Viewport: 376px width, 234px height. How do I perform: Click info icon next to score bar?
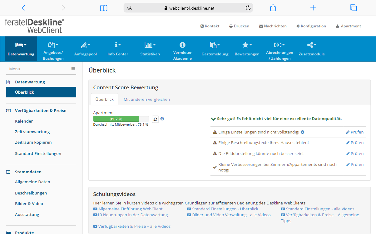pos(162,119)
